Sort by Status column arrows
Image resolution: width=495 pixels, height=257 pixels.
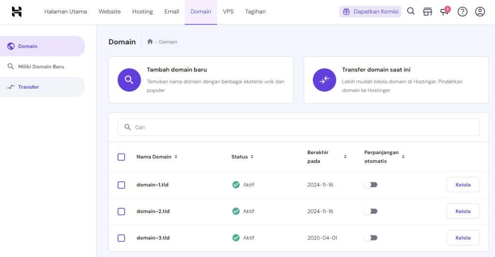pos(252,157)
